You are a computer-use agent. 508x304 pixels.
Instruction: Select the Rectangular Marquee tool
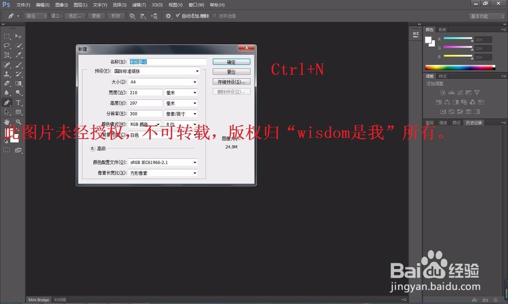(x=7, y=36)
